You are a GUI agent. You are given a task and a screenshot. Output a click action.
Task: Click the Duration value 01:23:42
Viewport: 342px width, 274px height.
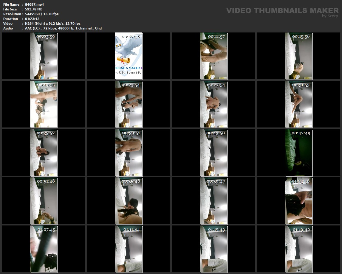tap(33, 19)
